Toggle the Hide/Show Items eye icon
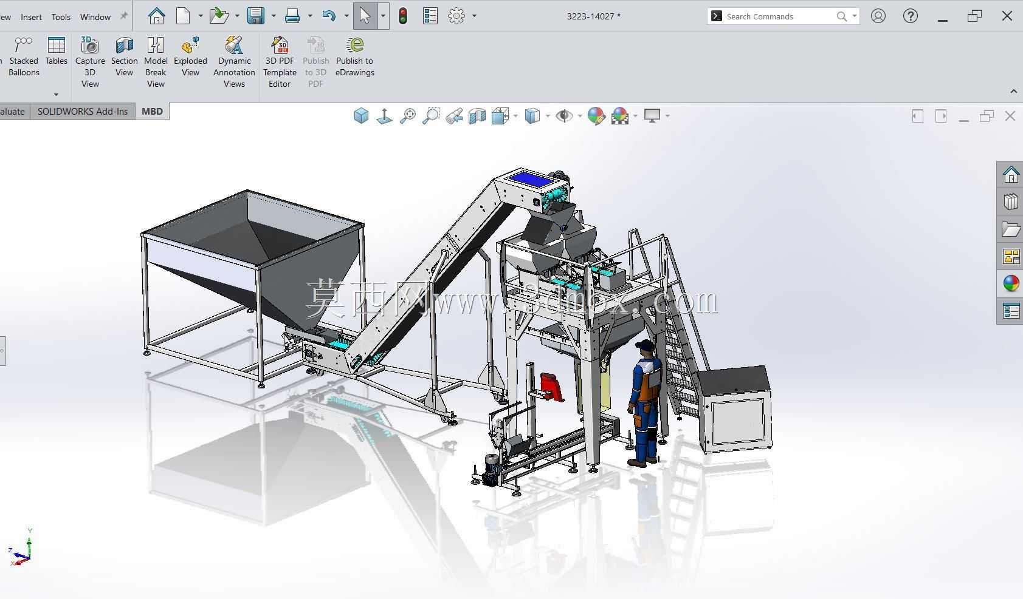Viewport: 1023px width, 599px height. 564,115
